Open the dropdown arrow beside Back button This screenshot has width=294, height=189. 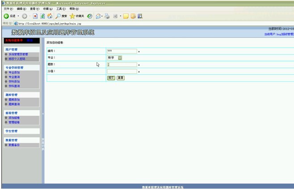tap(18, 16)
